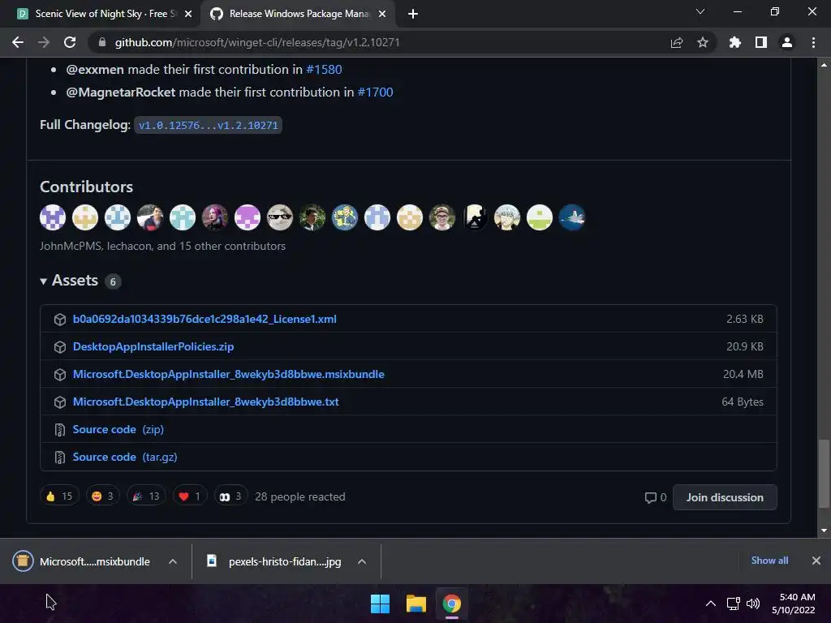
Task: Click the browser forward arrow
Action: pyautogui.click(x=44, y=42)
